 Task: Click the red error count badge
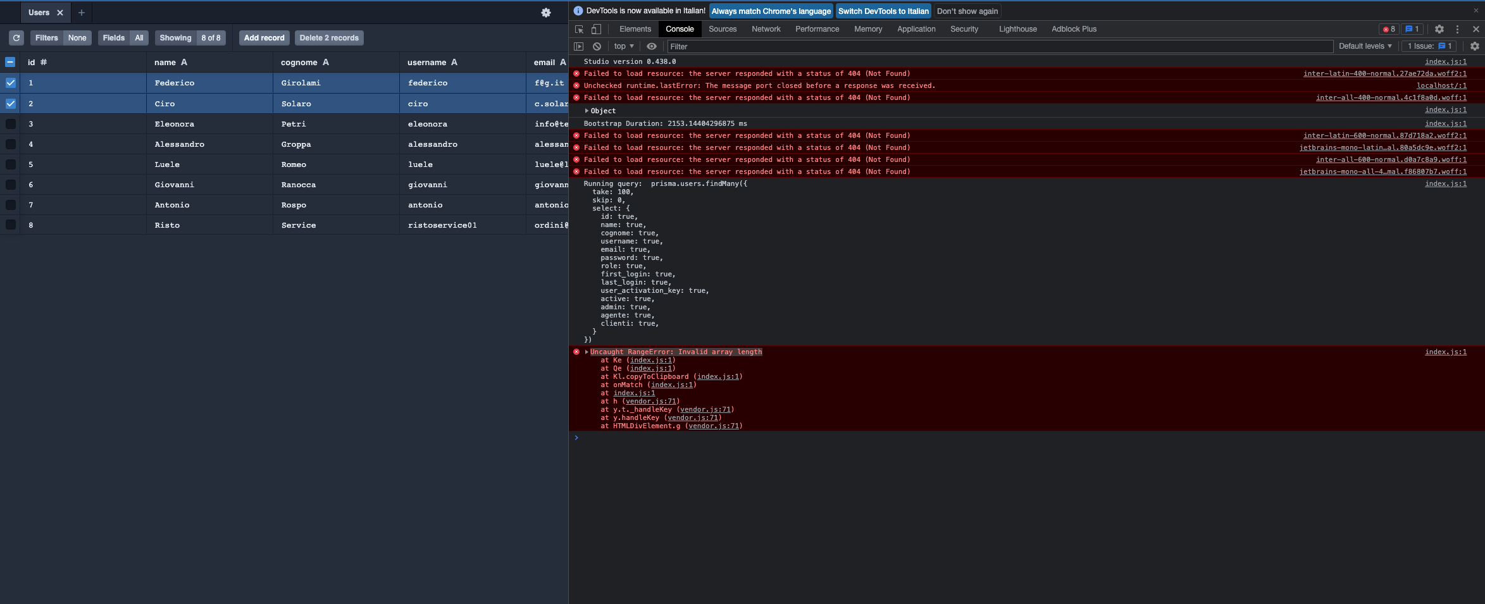(x=1389, y=29)
